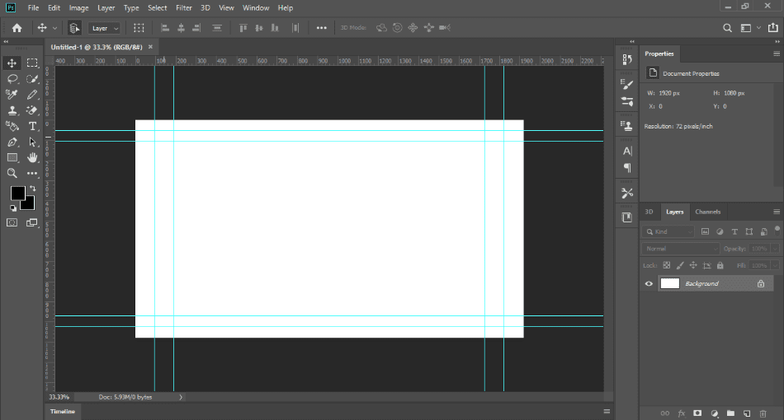Screen dimensions: 784x420
Task: Select the Pencil tool
Action: point(32,94)
